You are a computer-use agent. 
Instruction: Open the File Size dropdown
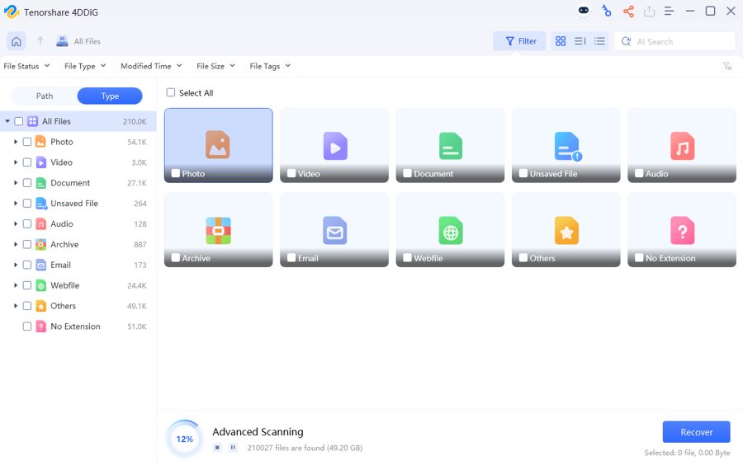coord(215,66)
